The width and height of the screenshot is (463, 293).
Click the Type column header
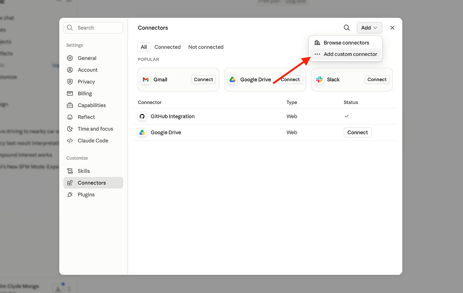(x=292, y=102)
